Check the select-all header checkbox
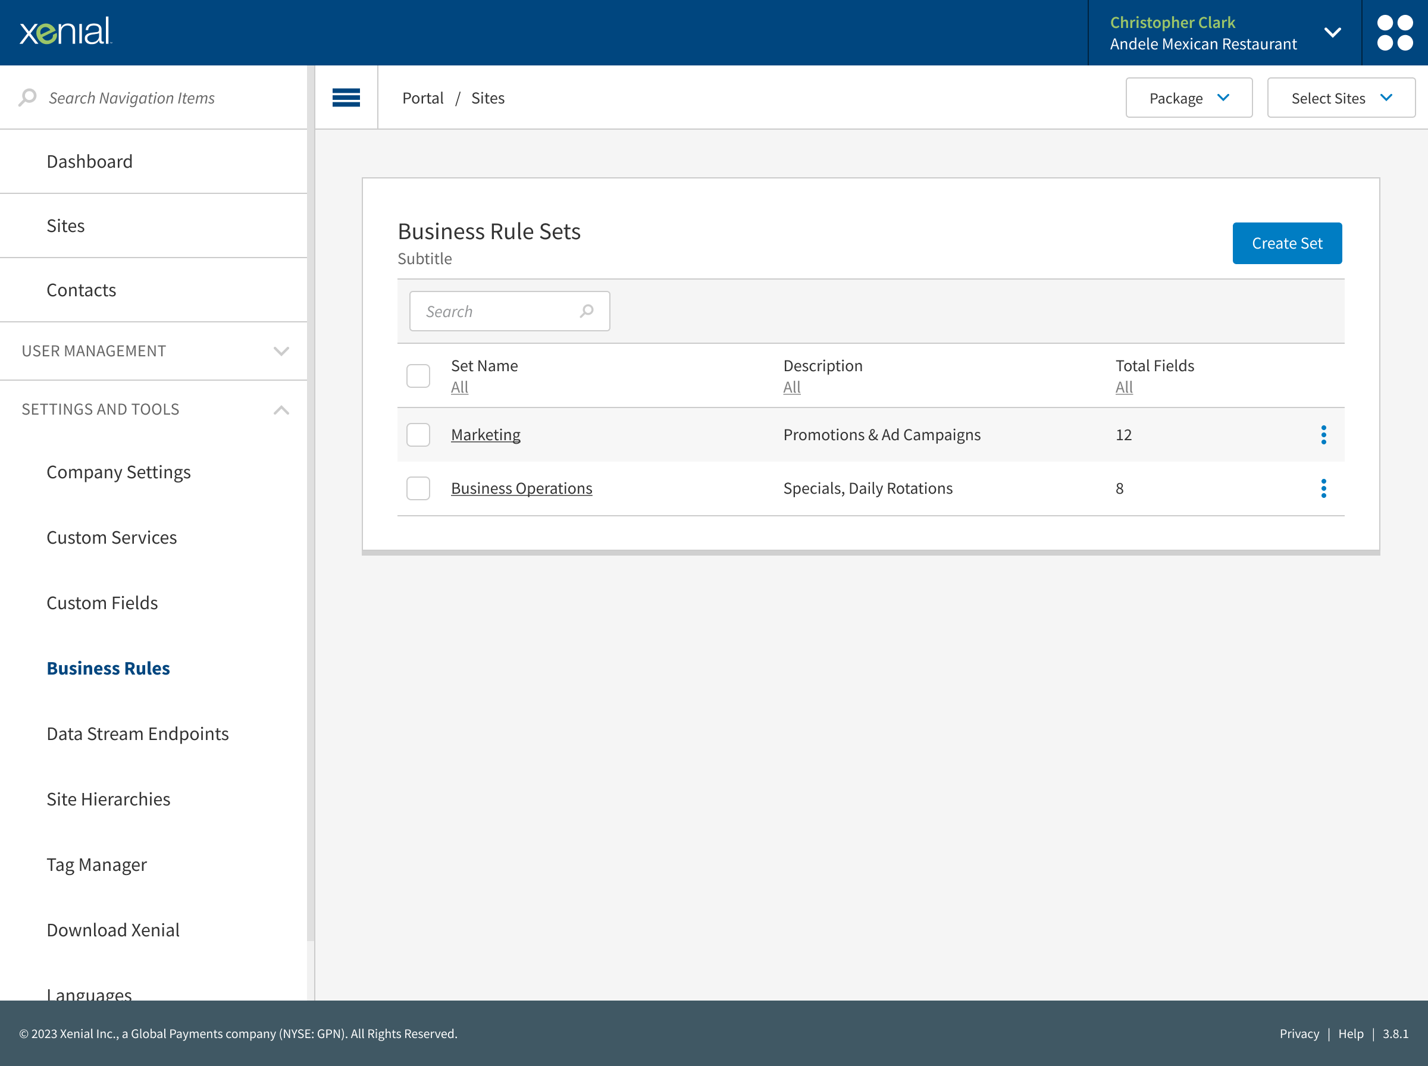Image resolution: width=1428 pixels, height=1066 pixels. tap(418, 375)
